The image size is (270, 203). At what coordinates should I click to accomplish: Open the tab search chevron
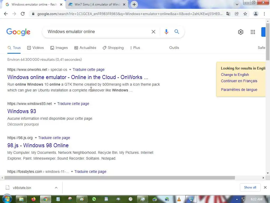coord(237,4)
